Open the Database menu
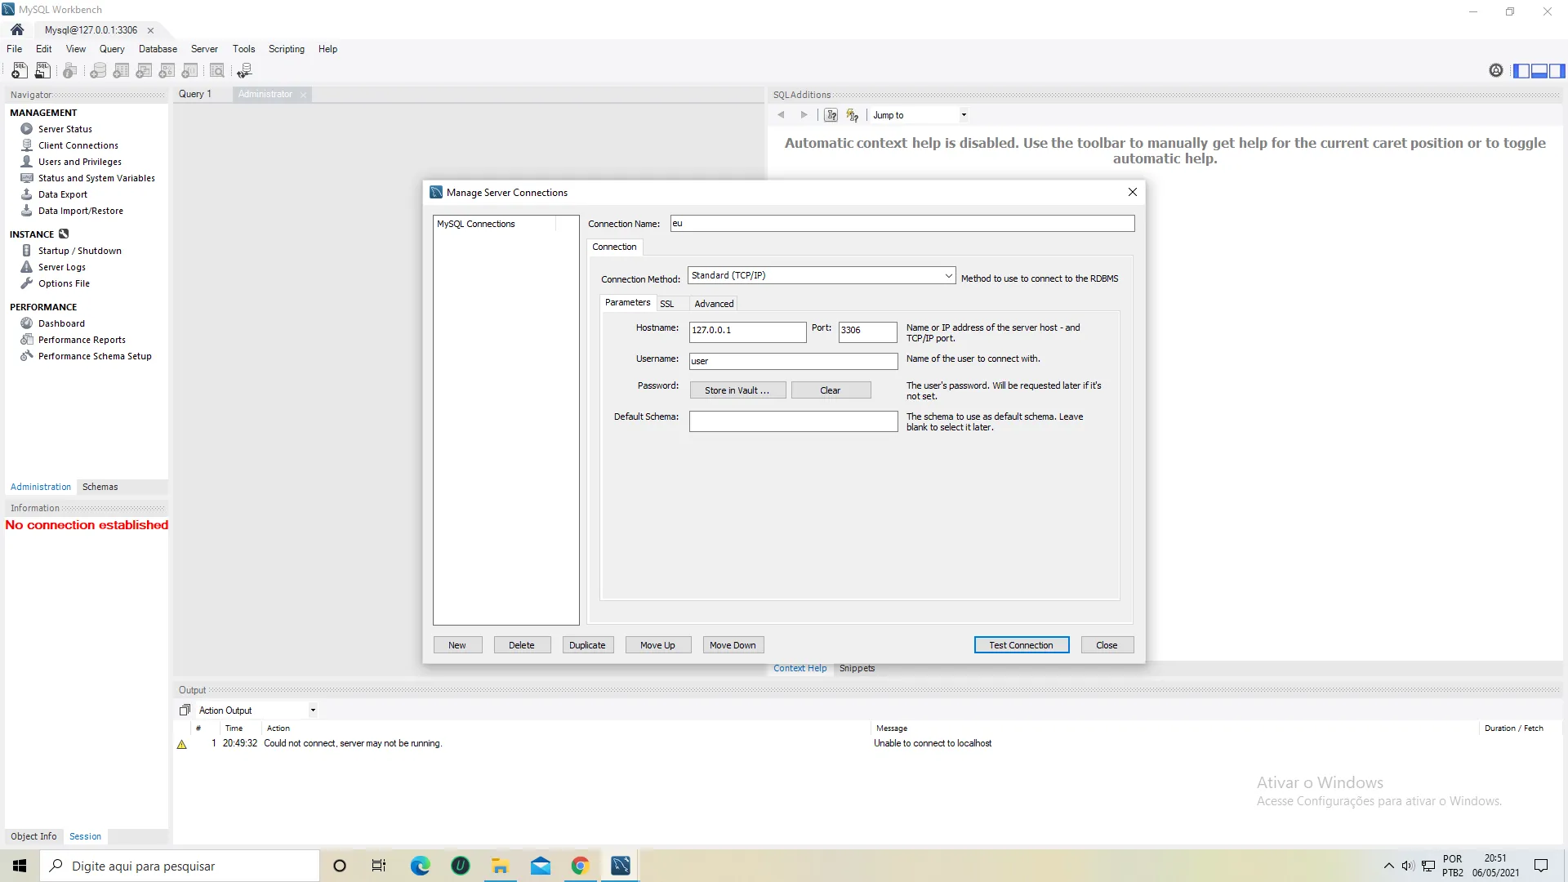 click(158, 49)
